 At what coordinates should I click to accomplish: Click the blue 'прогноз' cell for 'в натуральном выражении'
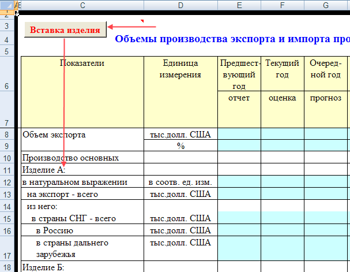click(x=326, y=182)
